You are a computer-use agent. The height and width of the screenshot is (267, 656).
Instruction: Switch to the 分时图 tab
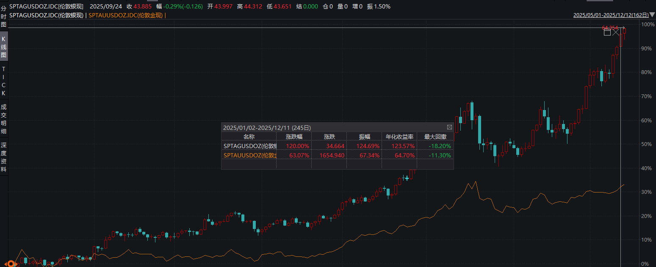click(x=4, y=17)
